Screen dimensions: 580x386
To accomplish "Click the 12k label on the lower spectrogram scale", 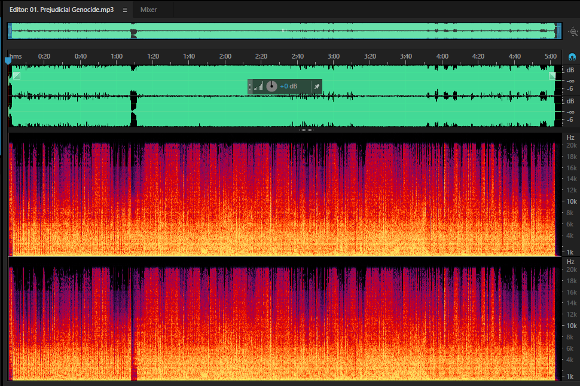I will pyautogui.click(x=572, y=314).
